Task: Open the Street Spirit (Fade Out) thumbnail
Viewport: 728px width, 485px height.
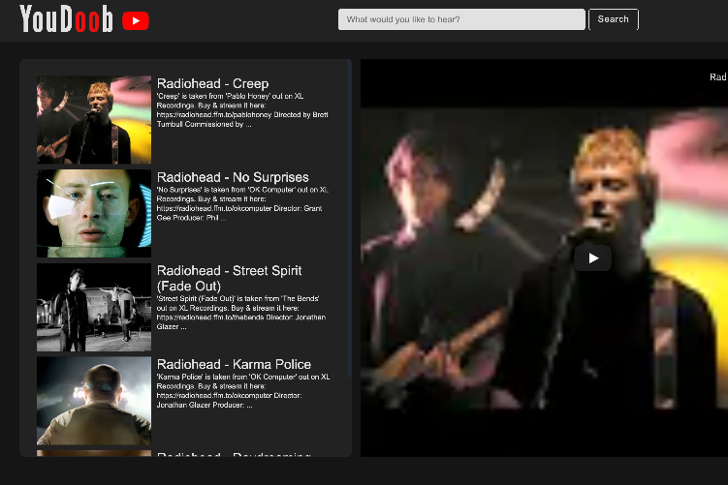Action: point(94,307)
